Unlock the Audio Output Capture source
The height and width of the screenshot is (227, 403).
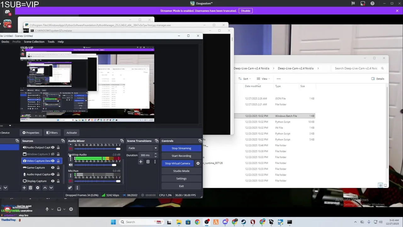[58, 148]
